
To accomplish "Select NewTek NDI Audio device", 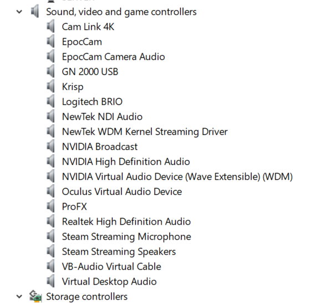I will [102, 117].
